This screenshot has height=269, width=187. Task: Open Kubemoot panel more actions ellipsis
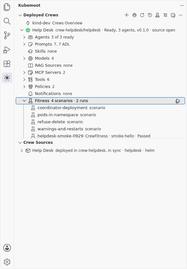tap(182, 5)
